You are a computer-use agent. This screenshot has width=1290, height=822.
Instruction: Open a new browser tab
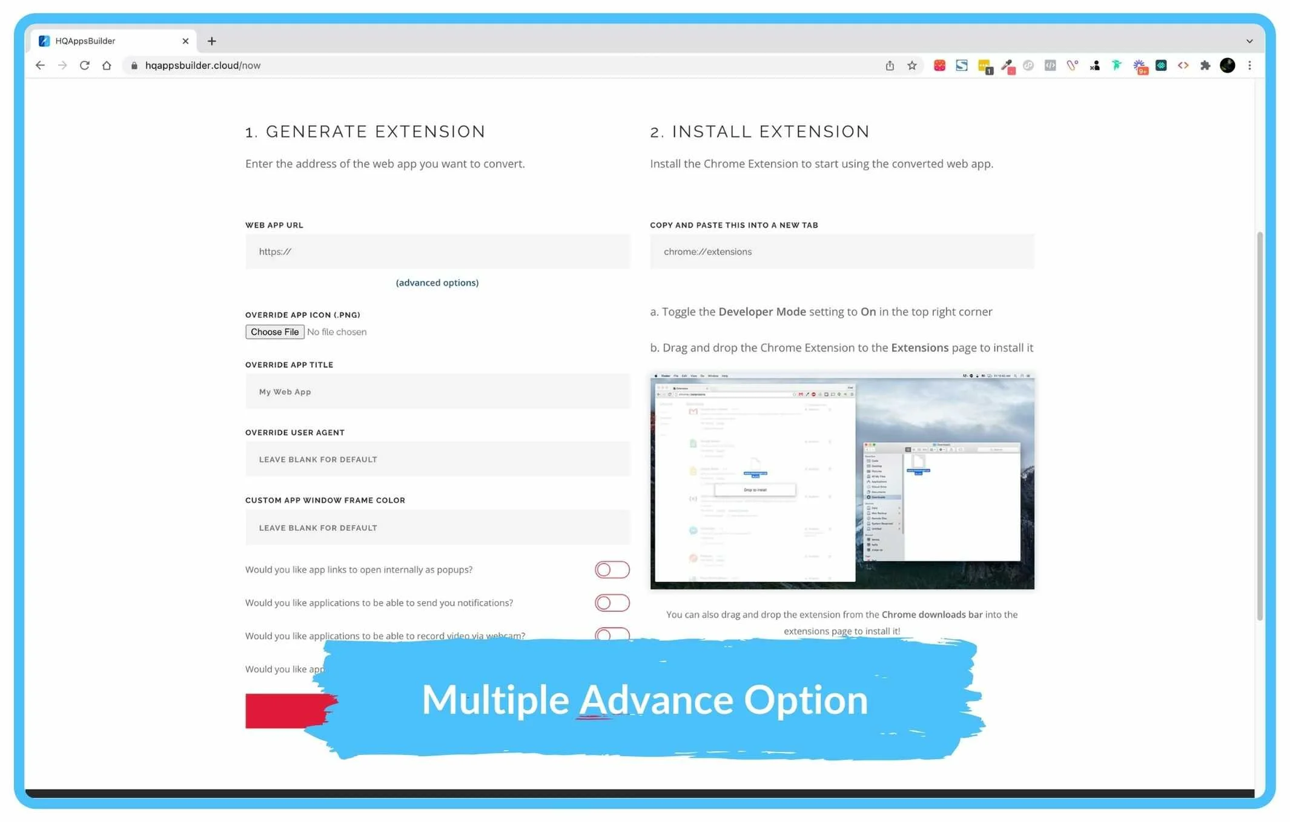click(211, 41)
